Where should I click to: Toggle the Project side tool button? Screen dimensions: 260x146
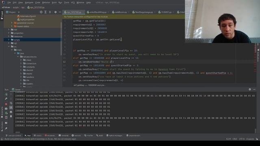(x=2, y=15)
